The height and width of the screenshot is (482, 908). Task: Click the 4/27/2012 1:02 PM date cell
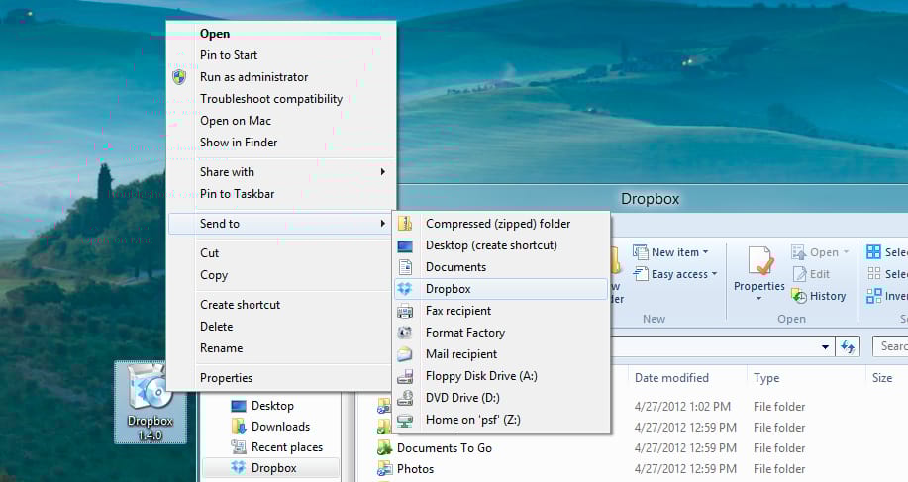pos(682,406)
